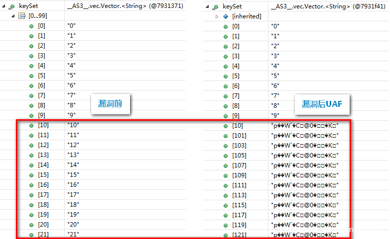Viewport: 390px width, 239px height.
Task: Select the [103] index label
Action: 239,146
